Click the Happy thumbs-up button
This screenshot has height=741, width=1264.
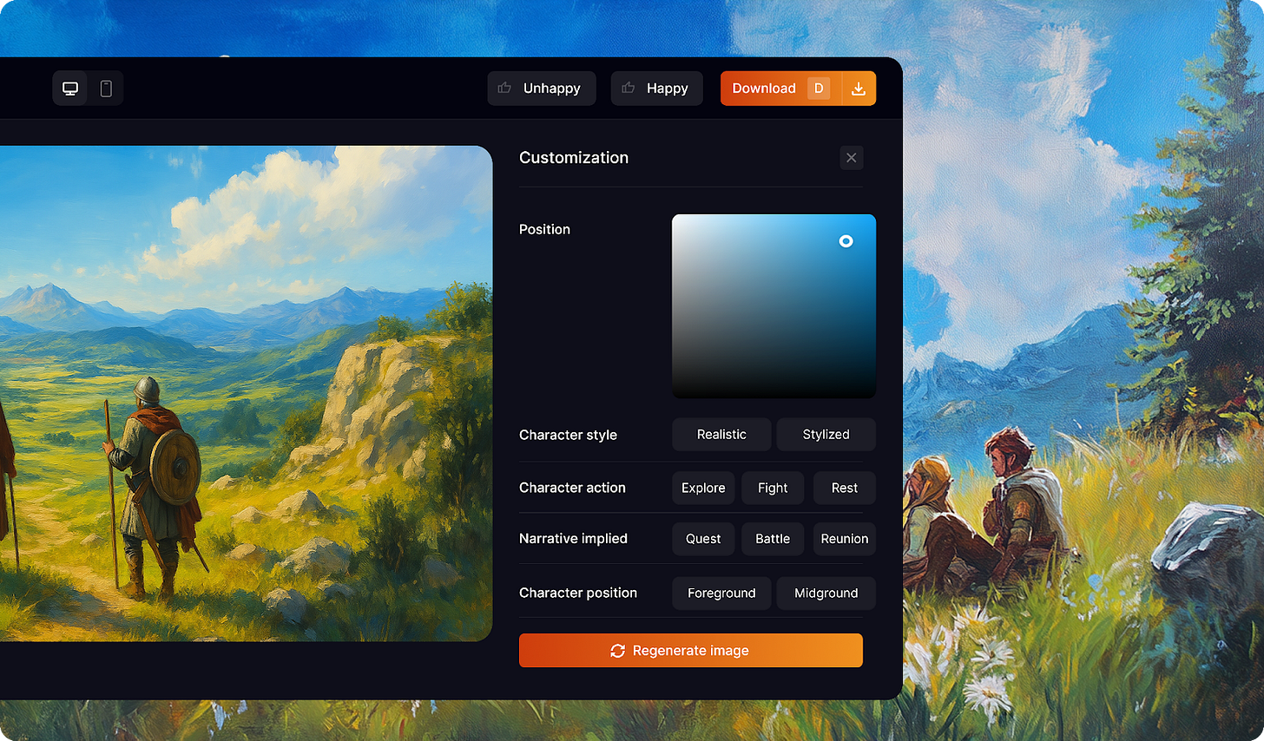point(656,89)
